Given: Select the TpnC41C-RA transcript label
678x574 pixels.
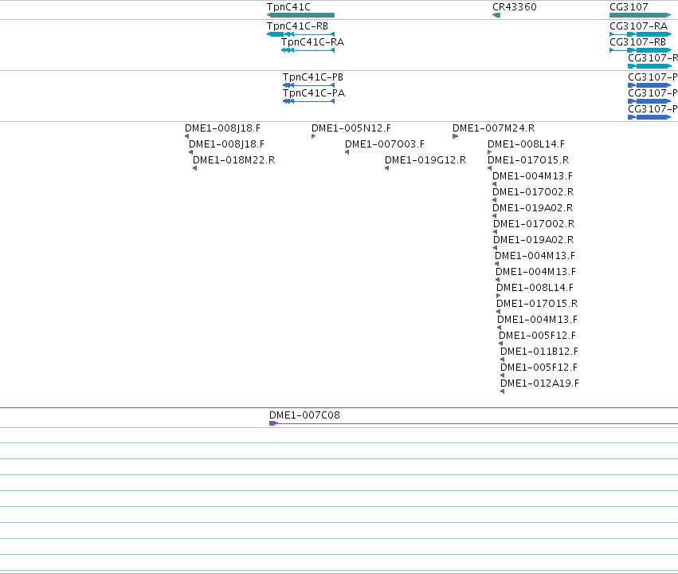Looking at the screenshot, I should (x=312, y=42).
